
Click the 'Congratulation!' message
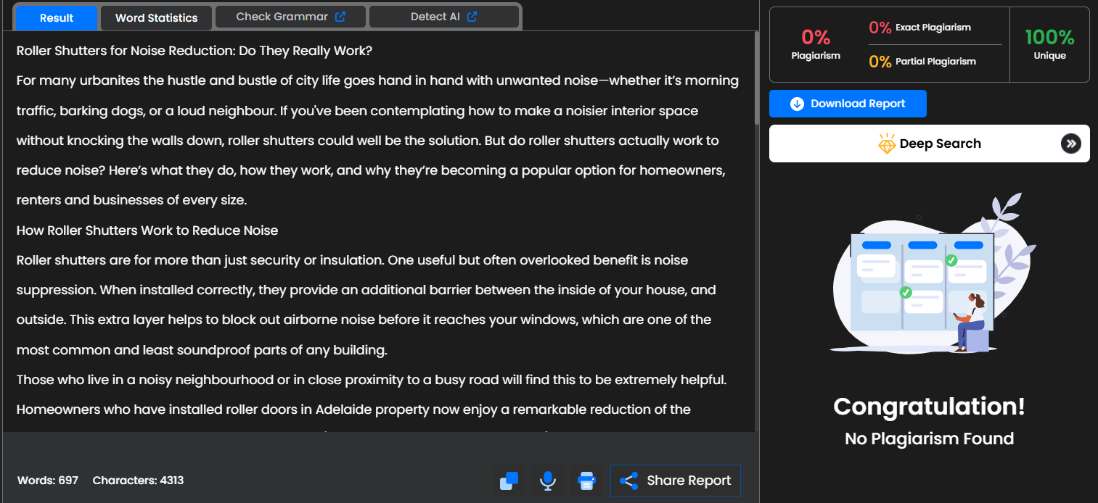(x=929, y=407)
